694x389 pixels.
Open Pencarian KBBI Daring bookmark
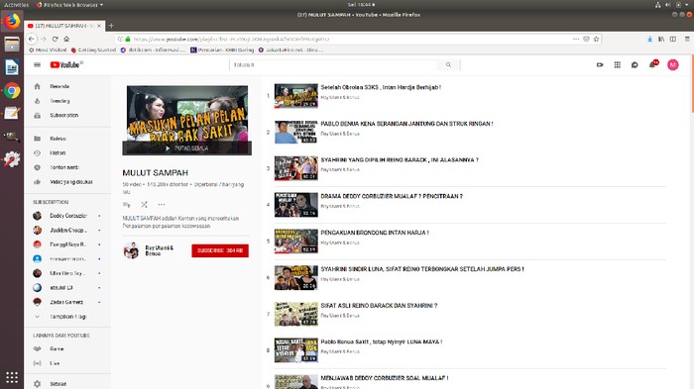[x=222, y=49]
